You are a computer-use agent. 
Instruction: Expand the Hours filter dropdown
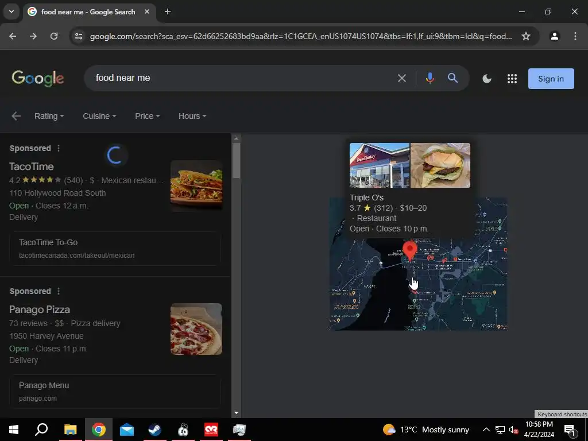[192, 116]
